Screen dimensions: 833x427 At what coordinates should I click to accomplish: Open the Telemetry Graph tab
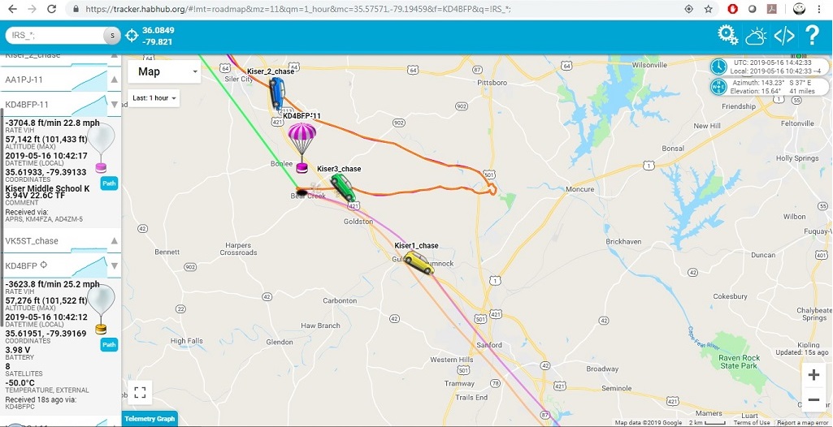150,419
